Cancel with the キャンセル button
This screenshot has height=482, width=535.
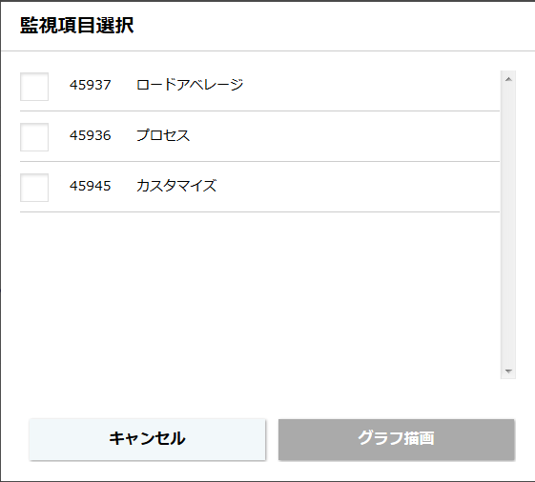pyautogui.click(x=147, y=439)
